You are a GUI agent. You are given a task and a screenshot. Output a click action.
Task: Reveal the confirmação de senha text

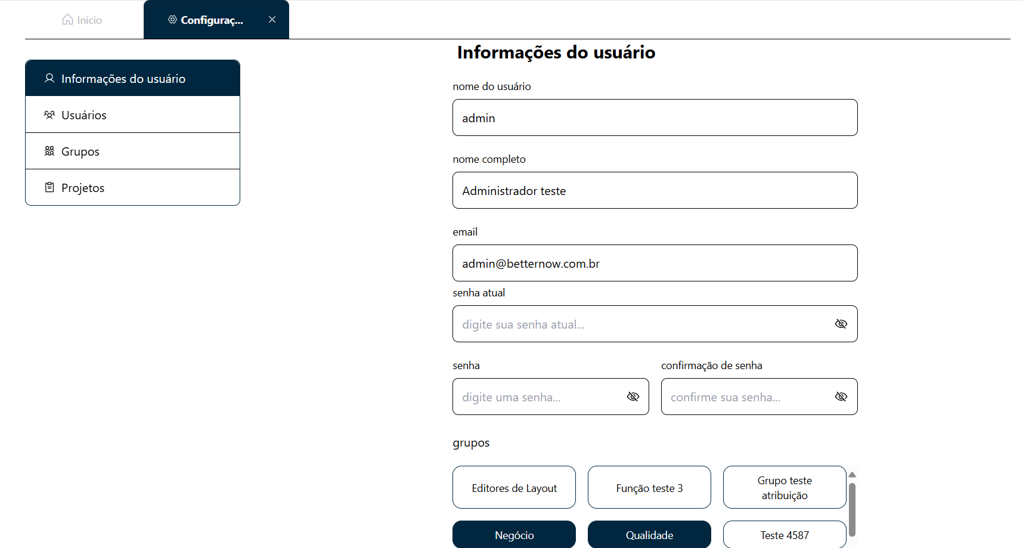point(841,397)
